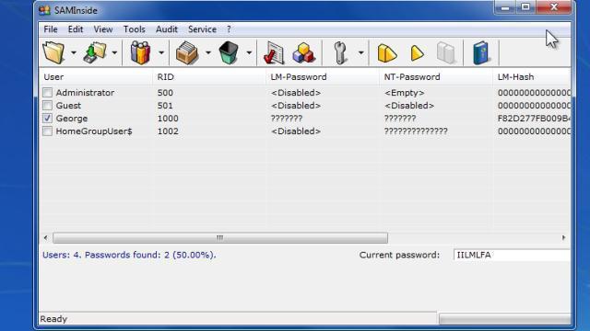Click the scrollbar left arrow
Viewport: 590px width, 331px height.
click(x=45, y=237)
